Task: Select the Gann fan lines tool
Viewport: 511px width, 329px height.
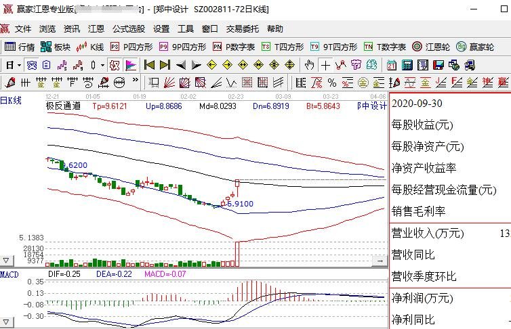Action: pyautogui.click(x=169, y=83)
